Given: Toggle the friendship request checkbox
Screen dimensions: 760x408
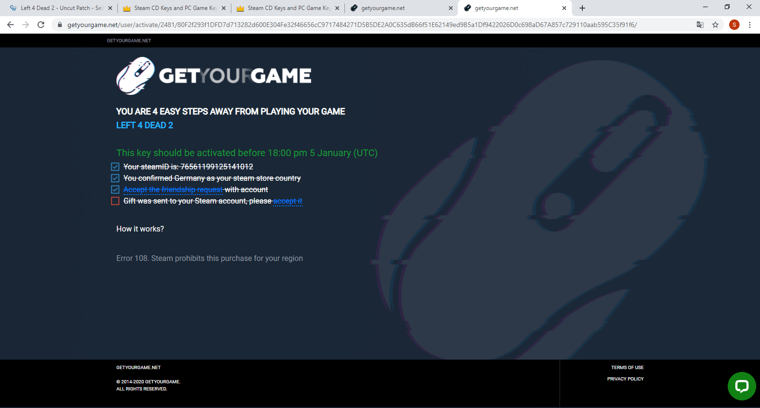Looking at the screenshot, I should (x=115, y=189).
